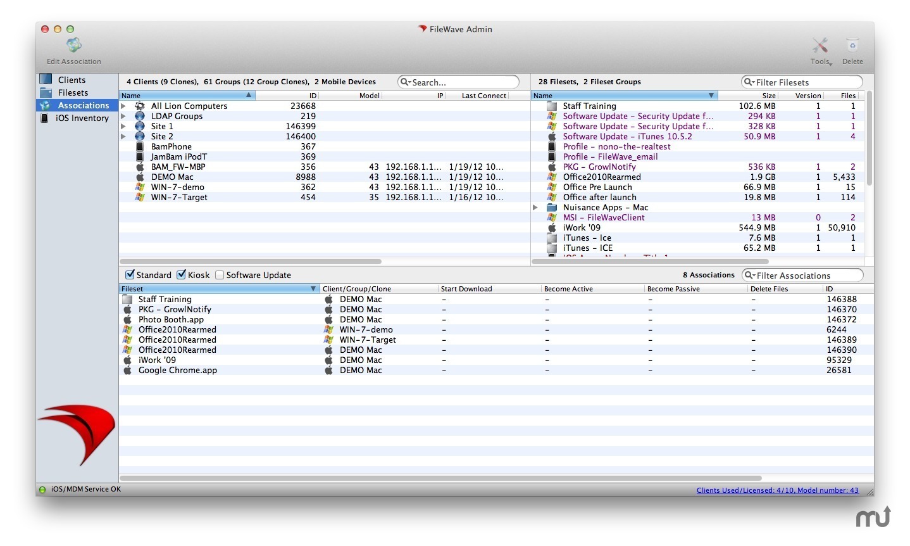Expand the Site 2 group
The height and width of the screenshot is (546, 910).
123,136
